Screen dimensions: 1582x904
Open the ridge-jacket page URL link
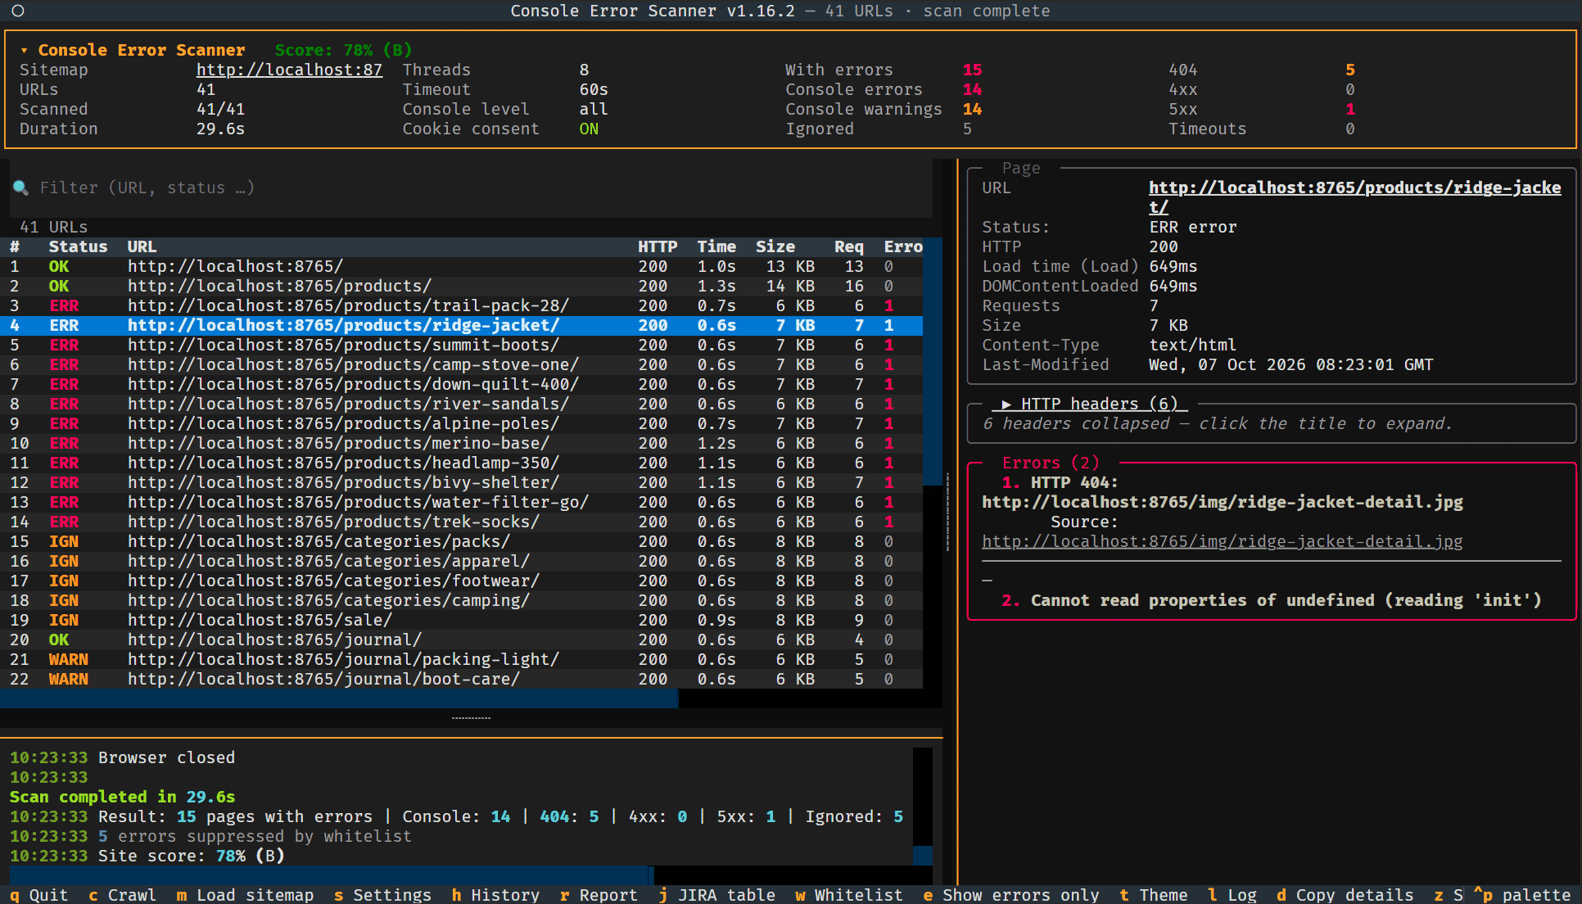coord(1354,197)
